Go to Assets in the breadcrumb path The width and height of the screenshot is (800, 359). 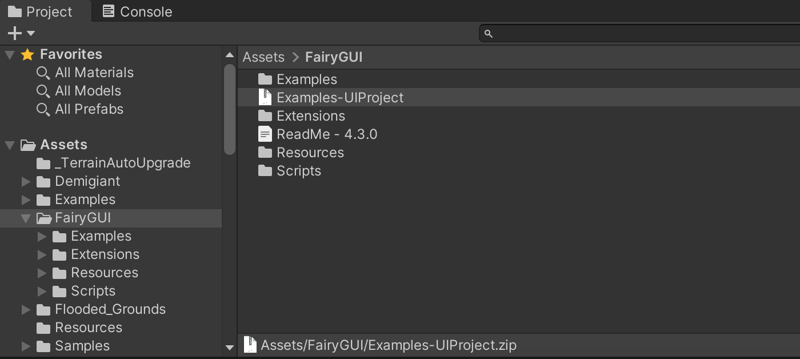point(263,57)
